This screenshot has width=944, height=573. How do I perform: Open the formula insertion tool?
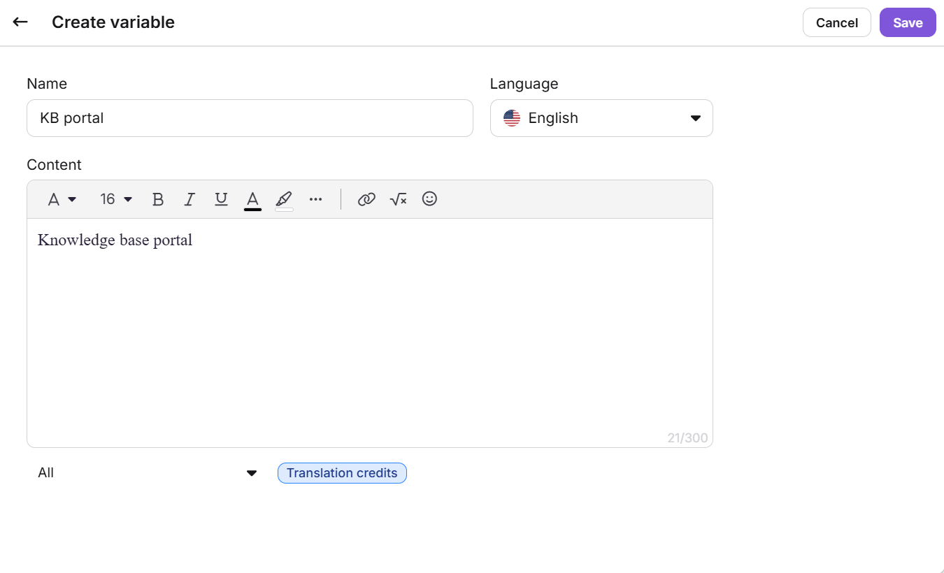pos(398,199)
